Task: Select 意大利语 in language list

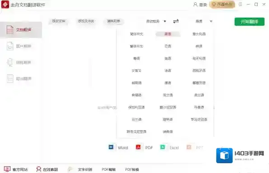Action: click(199, 34)
